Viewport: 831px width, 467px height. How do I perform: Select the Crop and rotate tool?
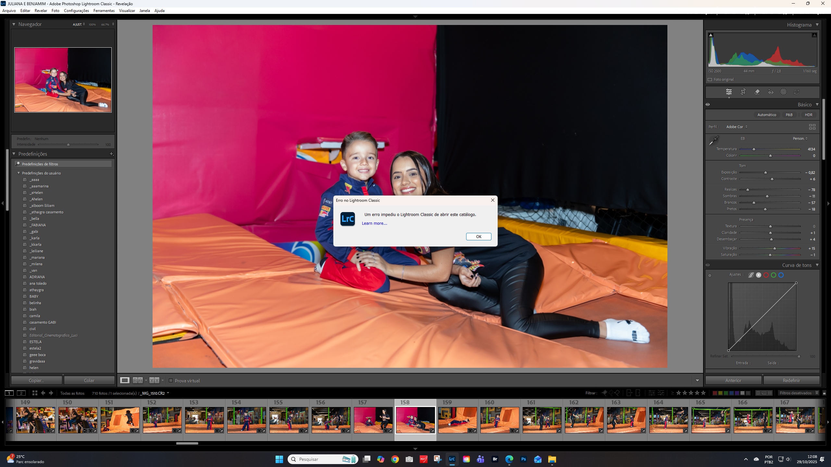(743, 92)
